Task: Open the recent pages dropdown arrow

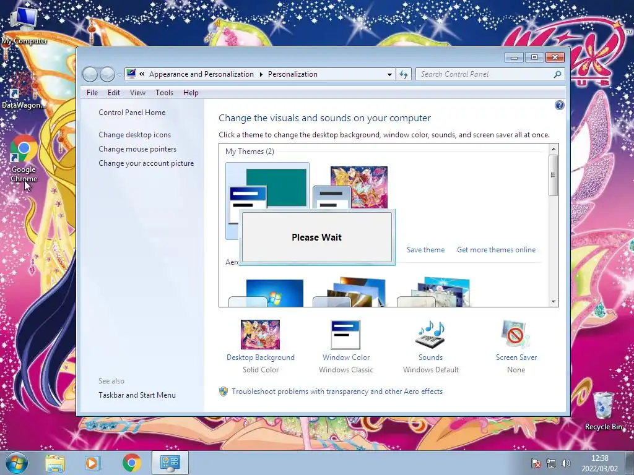Action: click(119, 74)
